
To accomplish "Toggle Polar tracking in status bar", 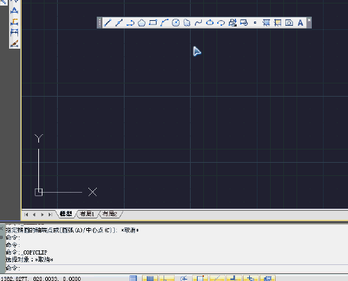I will point(183,278).
